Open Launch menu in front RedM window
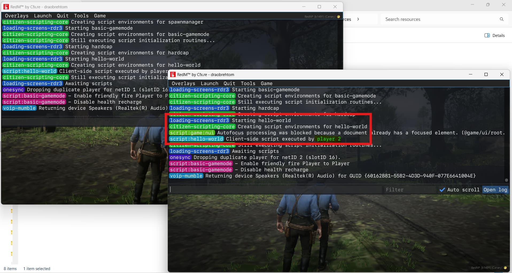The image size is (512, 273). point(210,84)
